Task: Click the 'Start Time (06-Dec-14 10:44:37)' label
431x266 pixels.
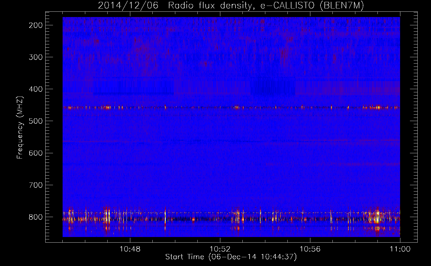Action: click(x=231, y=257)
